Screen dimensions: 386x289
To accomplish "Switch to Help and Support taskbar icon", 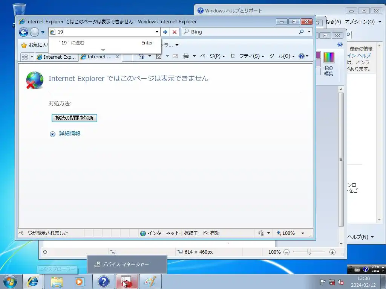I will pos(104,281).
